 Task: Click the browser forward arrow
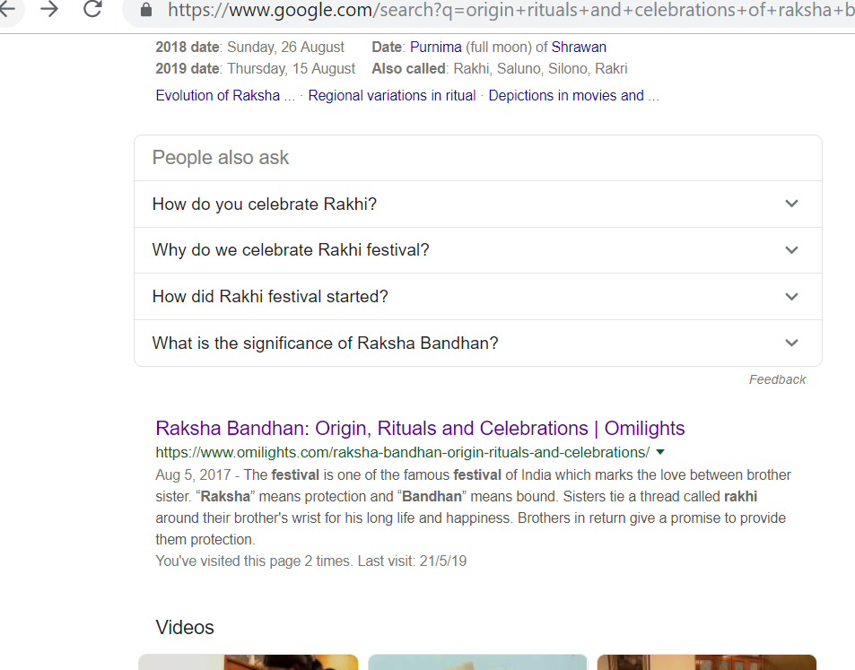tap(49, 10)
